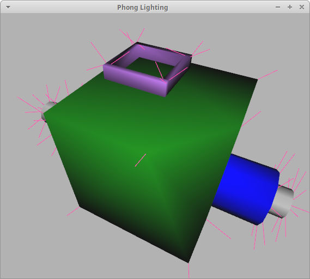
Task: Maximize the Phong Lighting window
Action: tap(290, 7)
